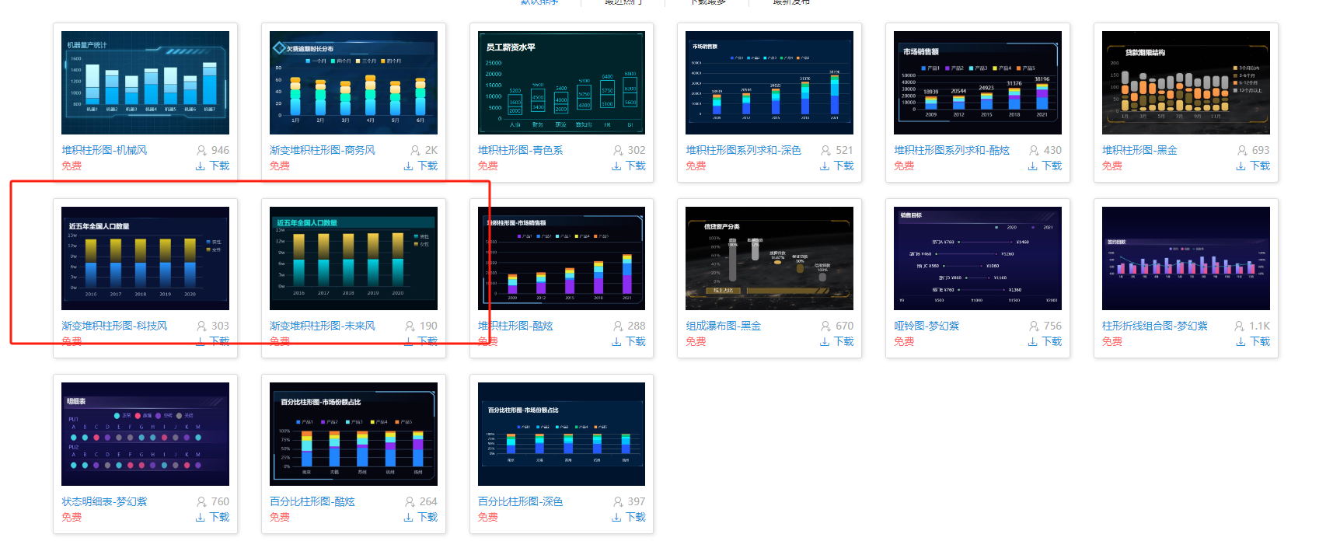The width and height of the screenshot is (1333, 555).
Task: Open the 柱形折线组合图-梦幻紫 title link
Action: point(1155,326)
